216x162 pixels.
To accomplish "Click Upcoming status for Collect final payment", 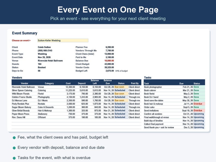I will (x=199, y=124).
